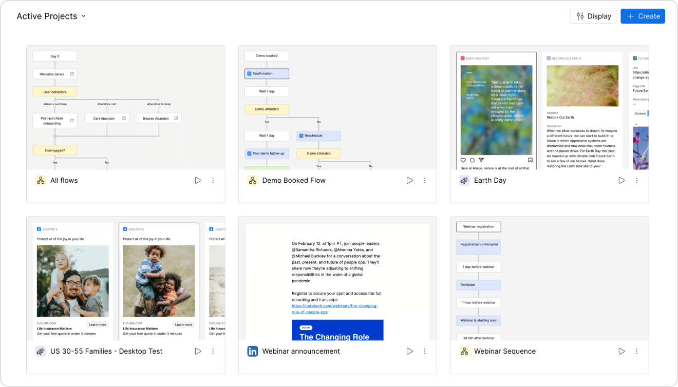This screenshot has width=678, height=387.
Task: Play the Demo Booked Flow project
Action: pos(410,180)
